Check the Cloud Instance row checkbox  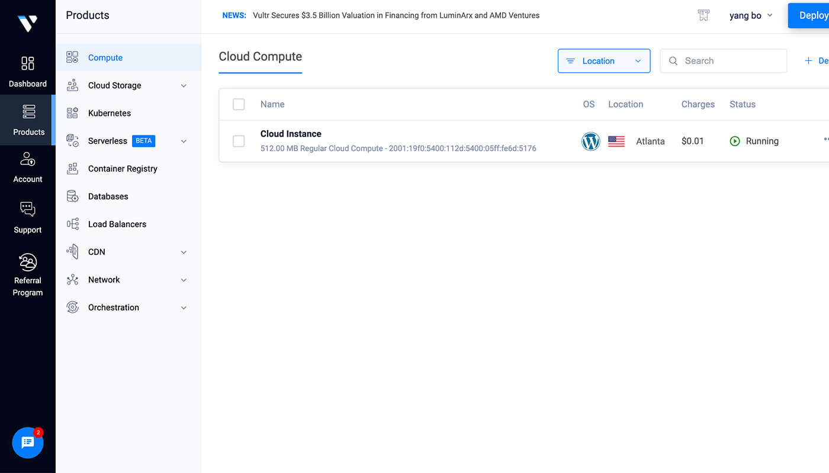pyautogui.click(x=239, y=141)
